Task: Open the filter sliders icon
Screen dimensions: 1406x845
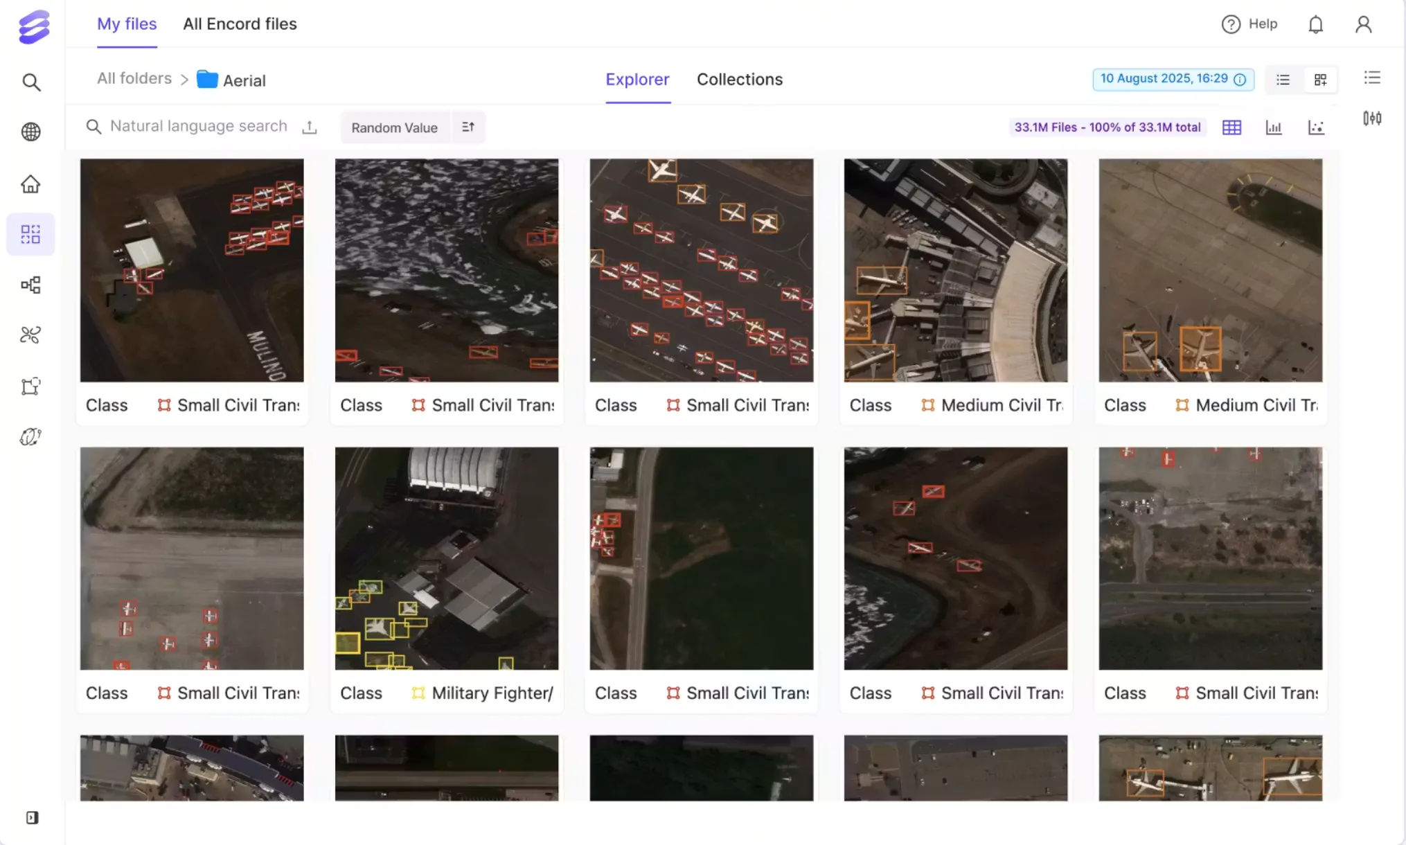Action: coord(1371,118)
